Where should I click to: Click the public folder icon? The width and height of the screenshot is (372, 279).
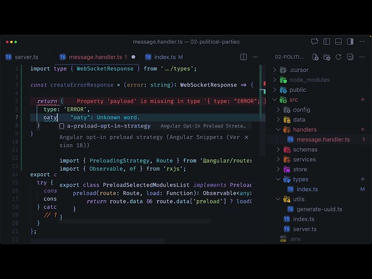coord(283,90)
